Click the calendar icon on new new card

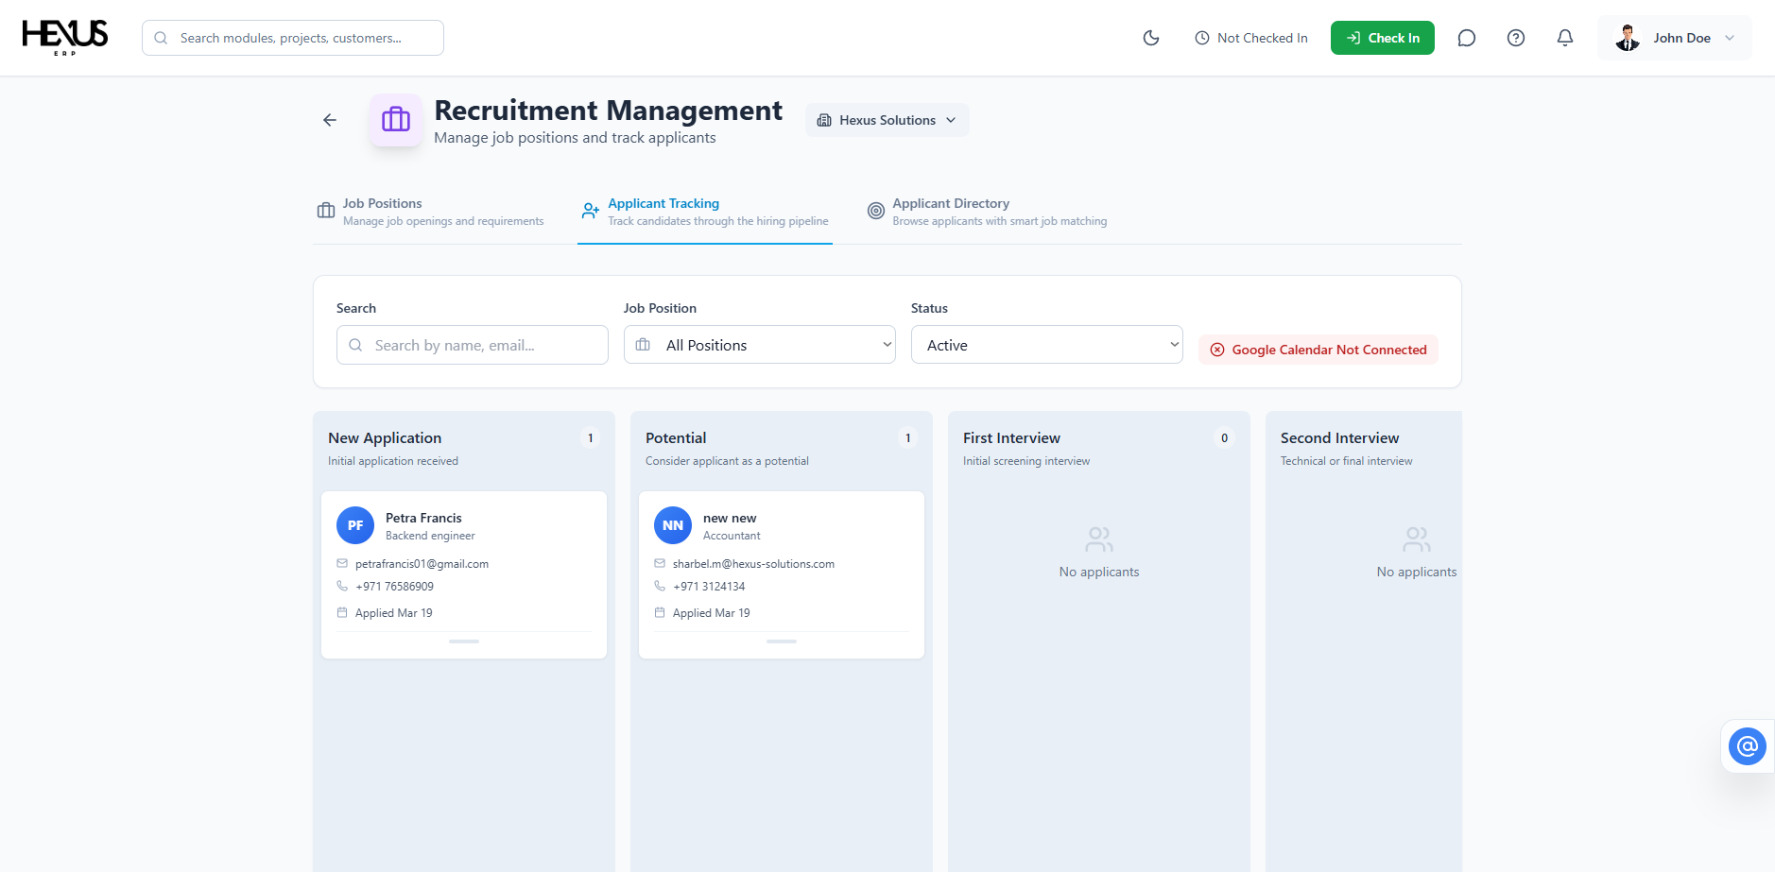(x=660, y=612)
